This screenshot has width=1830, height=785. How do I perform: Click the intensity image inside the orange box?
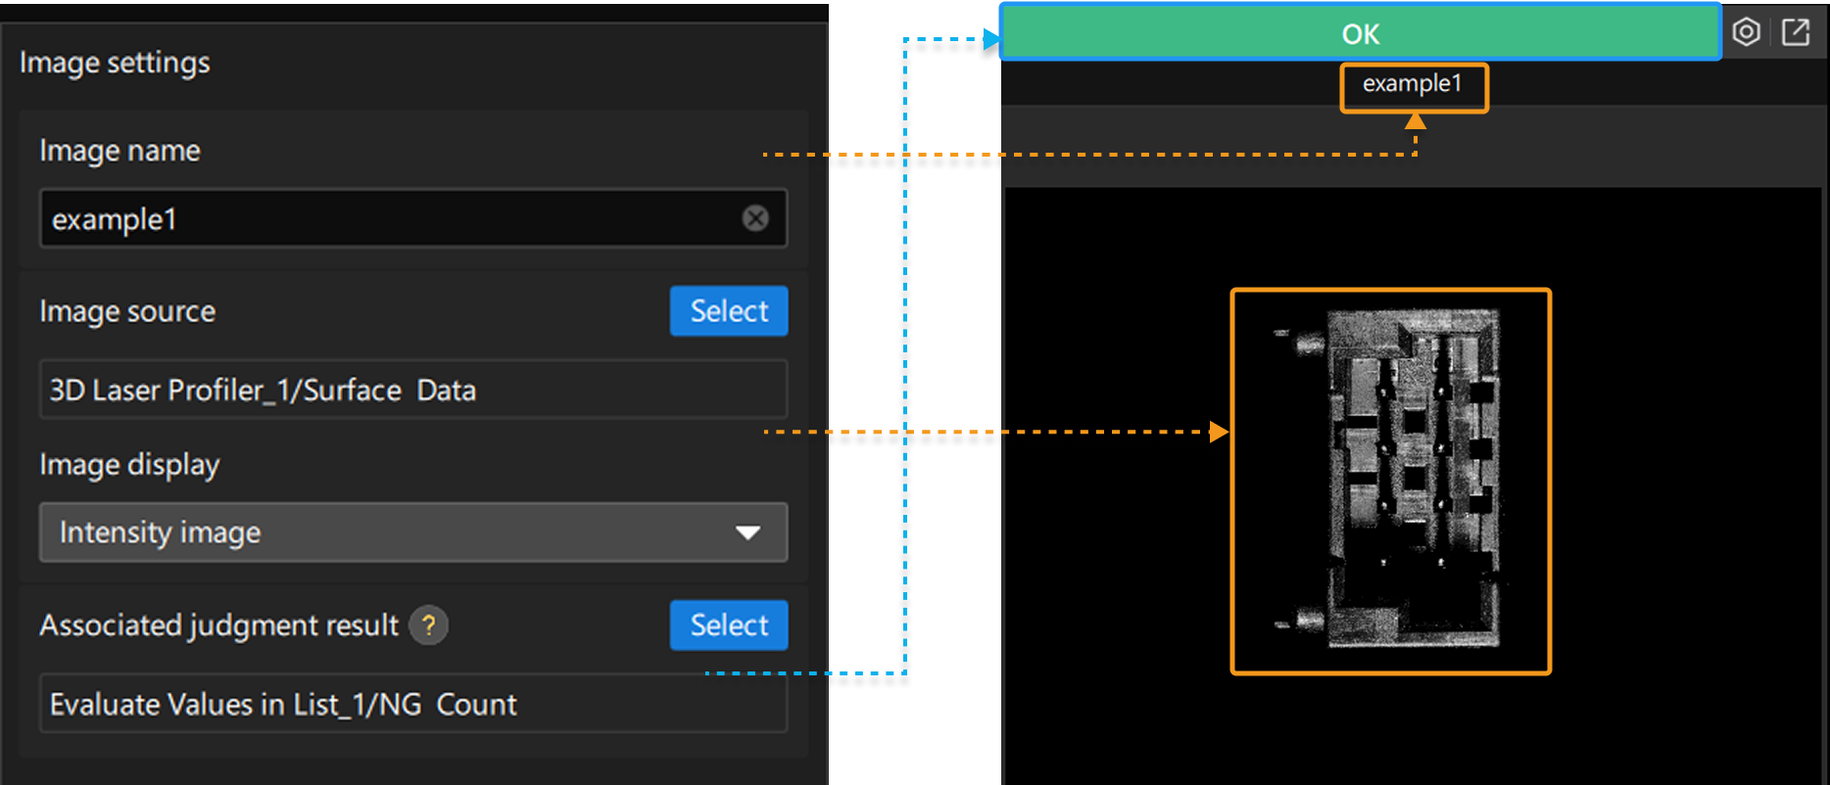(1391, 480)
